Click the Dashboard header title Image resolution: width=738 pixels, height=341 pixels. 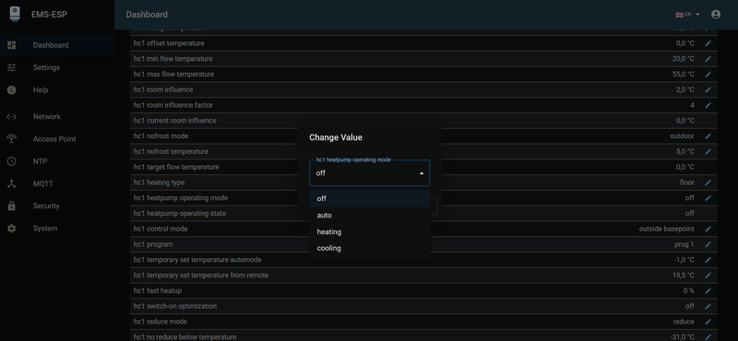[x=147, y=15]
